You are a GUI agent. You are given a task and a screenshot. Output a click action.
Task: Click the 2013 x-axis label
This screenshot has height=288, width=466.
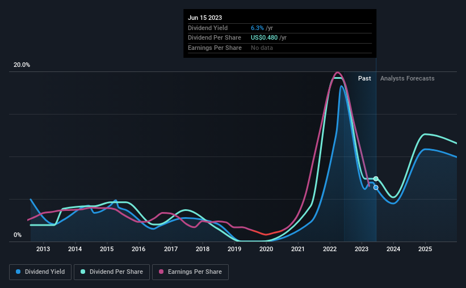pos(43,249)
